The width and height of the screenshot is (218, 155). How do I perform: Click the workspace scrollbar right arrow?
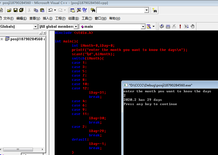43,149
